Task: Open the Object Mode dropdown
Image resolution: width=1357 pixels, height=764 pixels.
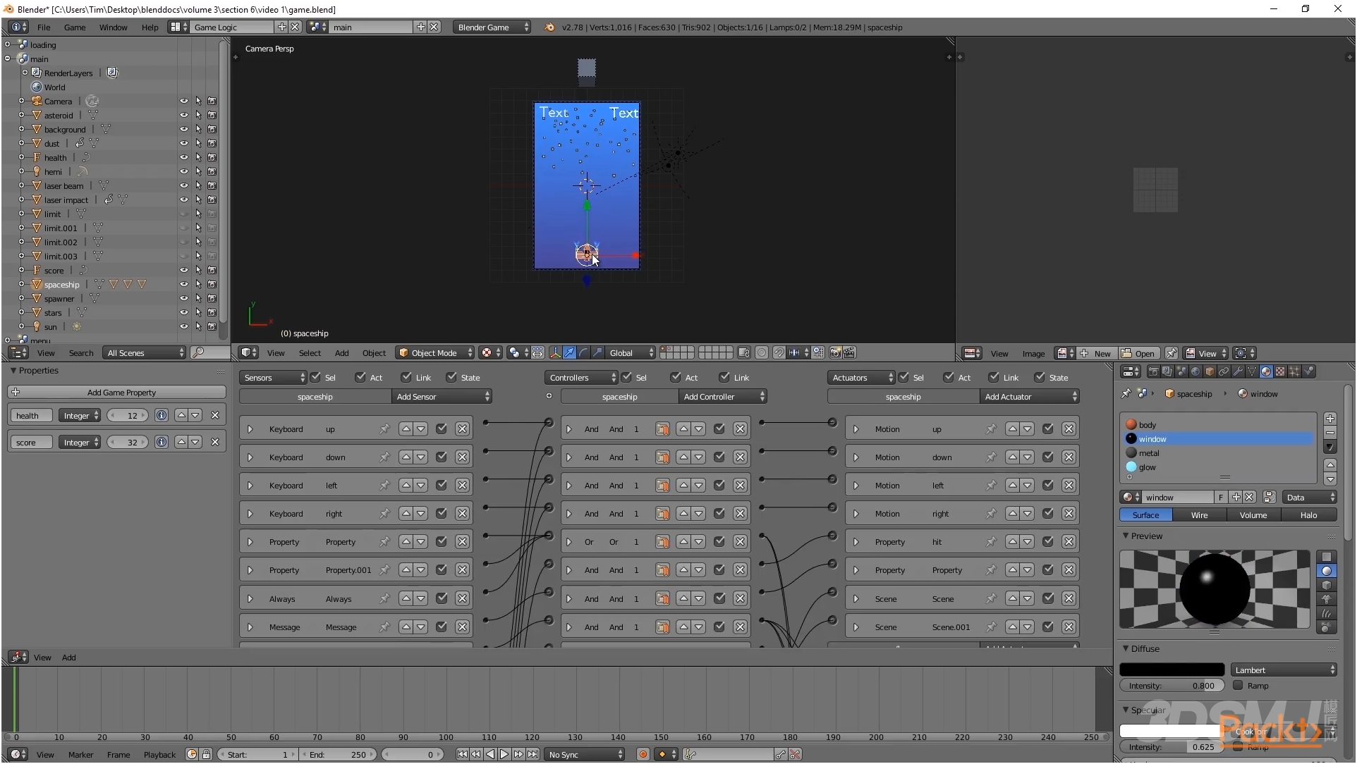Action: tap(434, 352)
